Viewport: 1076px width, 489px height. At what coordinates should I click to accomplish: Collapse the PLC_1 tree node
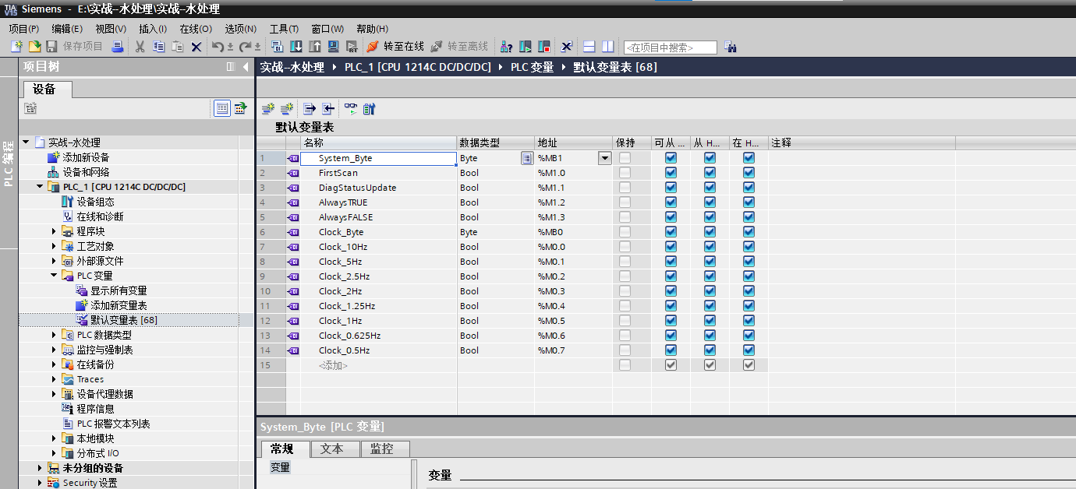coord(40,187)
